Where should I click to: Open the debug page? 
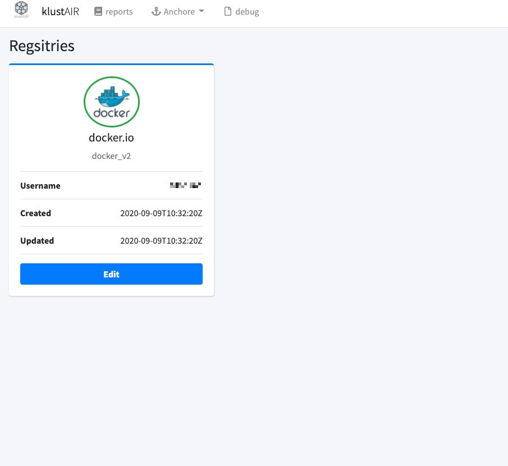pos(247,12)
